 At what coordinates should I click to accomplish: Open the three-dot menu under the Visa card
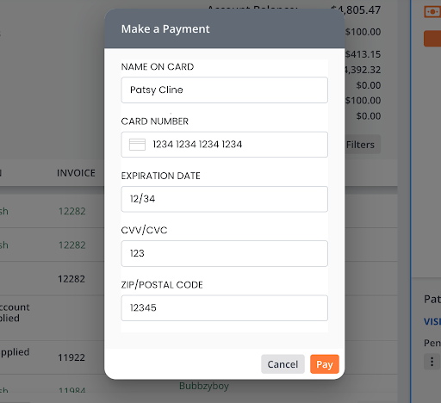tap(432, 362)
